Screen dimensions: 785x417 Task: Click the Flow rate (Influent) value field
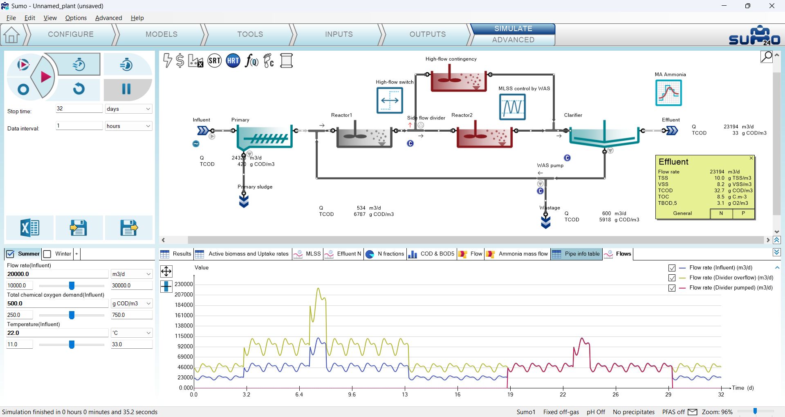57,274
